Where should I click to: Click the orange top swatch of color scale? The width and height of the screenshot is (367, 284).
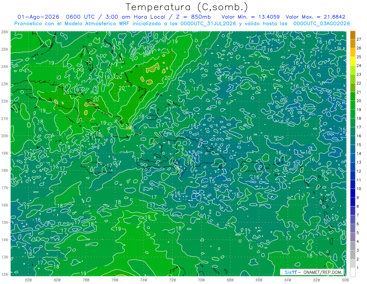[x=353, y=36]
